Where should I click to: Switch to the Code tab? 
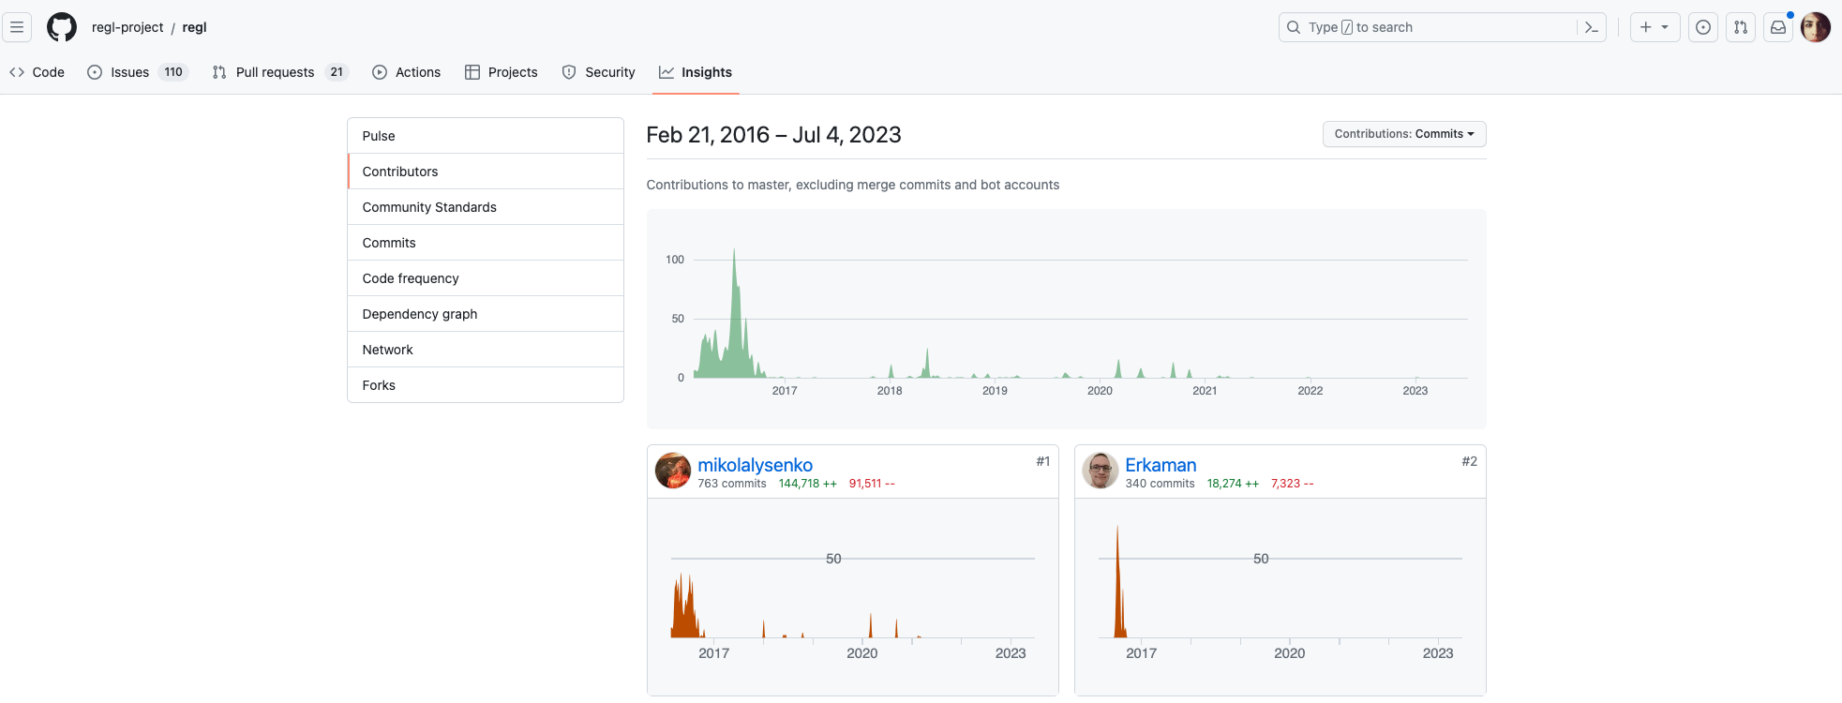pos(37,72)
